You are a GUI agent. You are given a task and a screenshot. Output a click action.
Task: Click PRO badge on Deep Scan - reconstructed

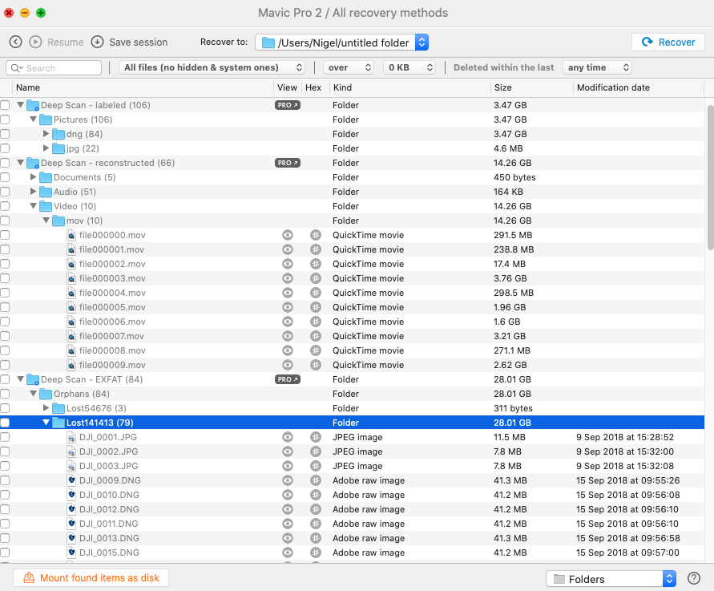pyautogui.click(x=288, y=163)
